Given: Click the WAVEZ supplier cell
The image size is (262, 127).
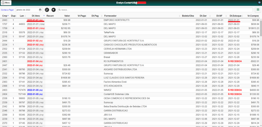Looking at the screenshot, I should click(107, 90).
